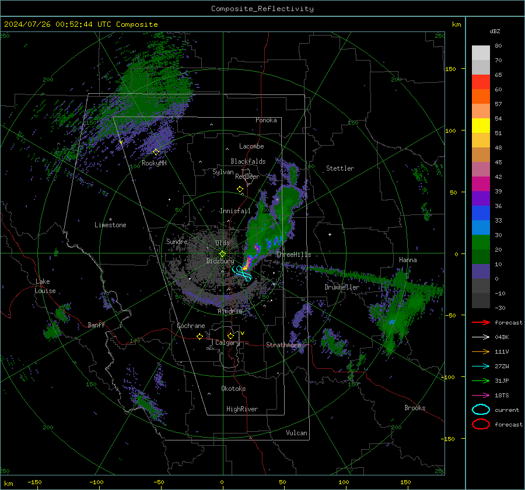Screen dimensions: 525x490
Task: Pick the light gray 70-80 dBZ swatch
Action: point(481,53)
